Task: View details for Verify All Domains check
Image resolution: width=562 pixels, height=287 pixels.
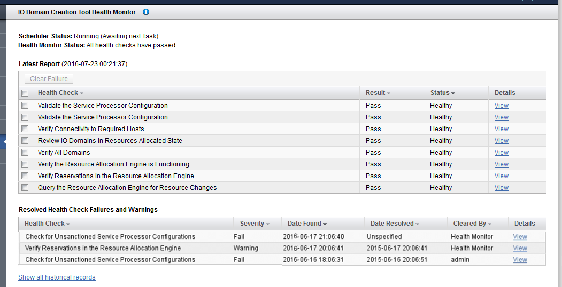Action: 502,152
